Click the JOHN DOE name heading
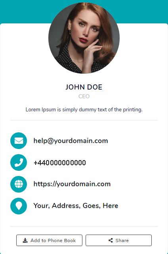This screenshot has height=254, width=168. [x=84, y=87]
